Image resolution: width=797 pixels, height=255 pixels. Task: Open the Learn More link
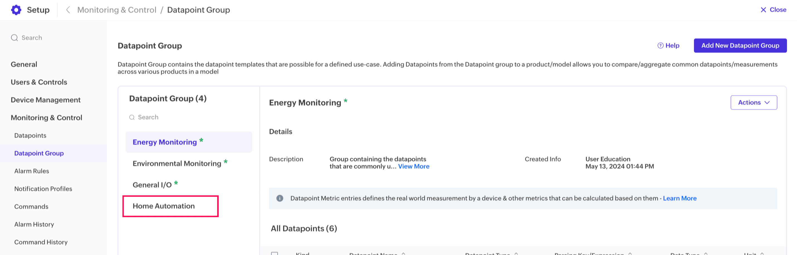679,198
